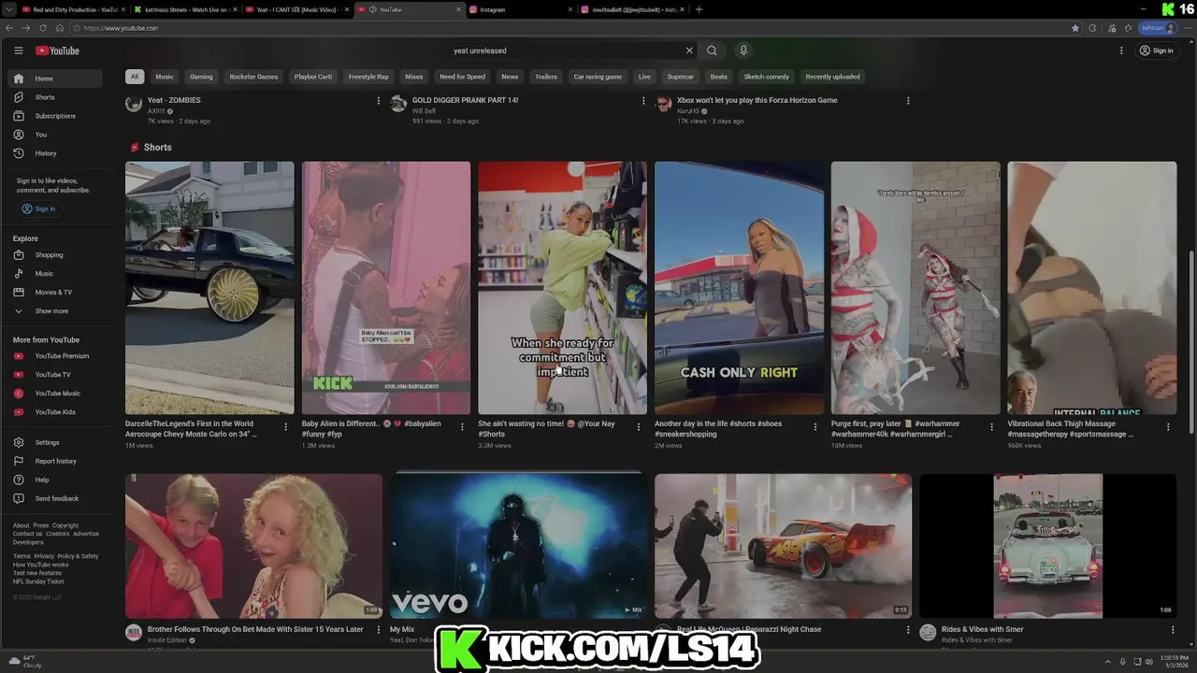
Task: Select the Recently uploaded filter chip
Action: (x=832, y=77)
